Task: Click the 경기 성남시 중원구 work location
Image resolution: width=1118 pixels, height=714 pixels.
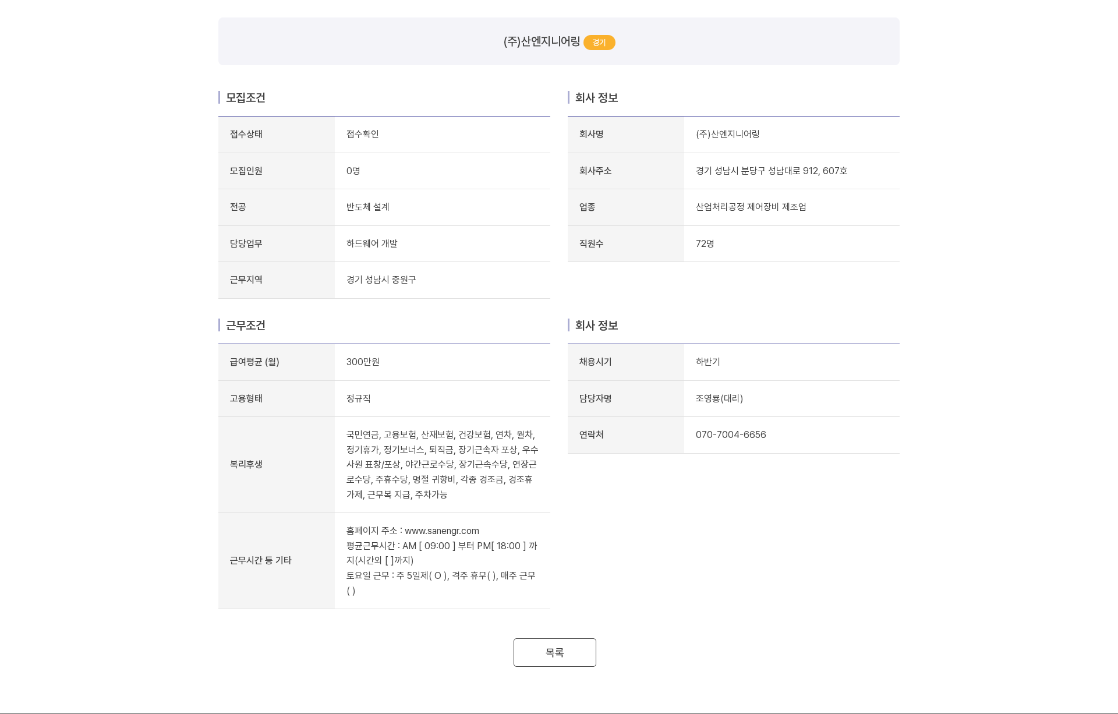Action: point(381,280)
